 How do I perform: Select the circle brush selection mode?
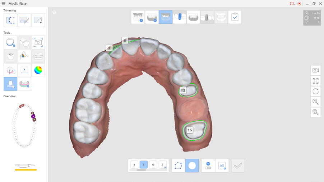click(x=192, y=165)
